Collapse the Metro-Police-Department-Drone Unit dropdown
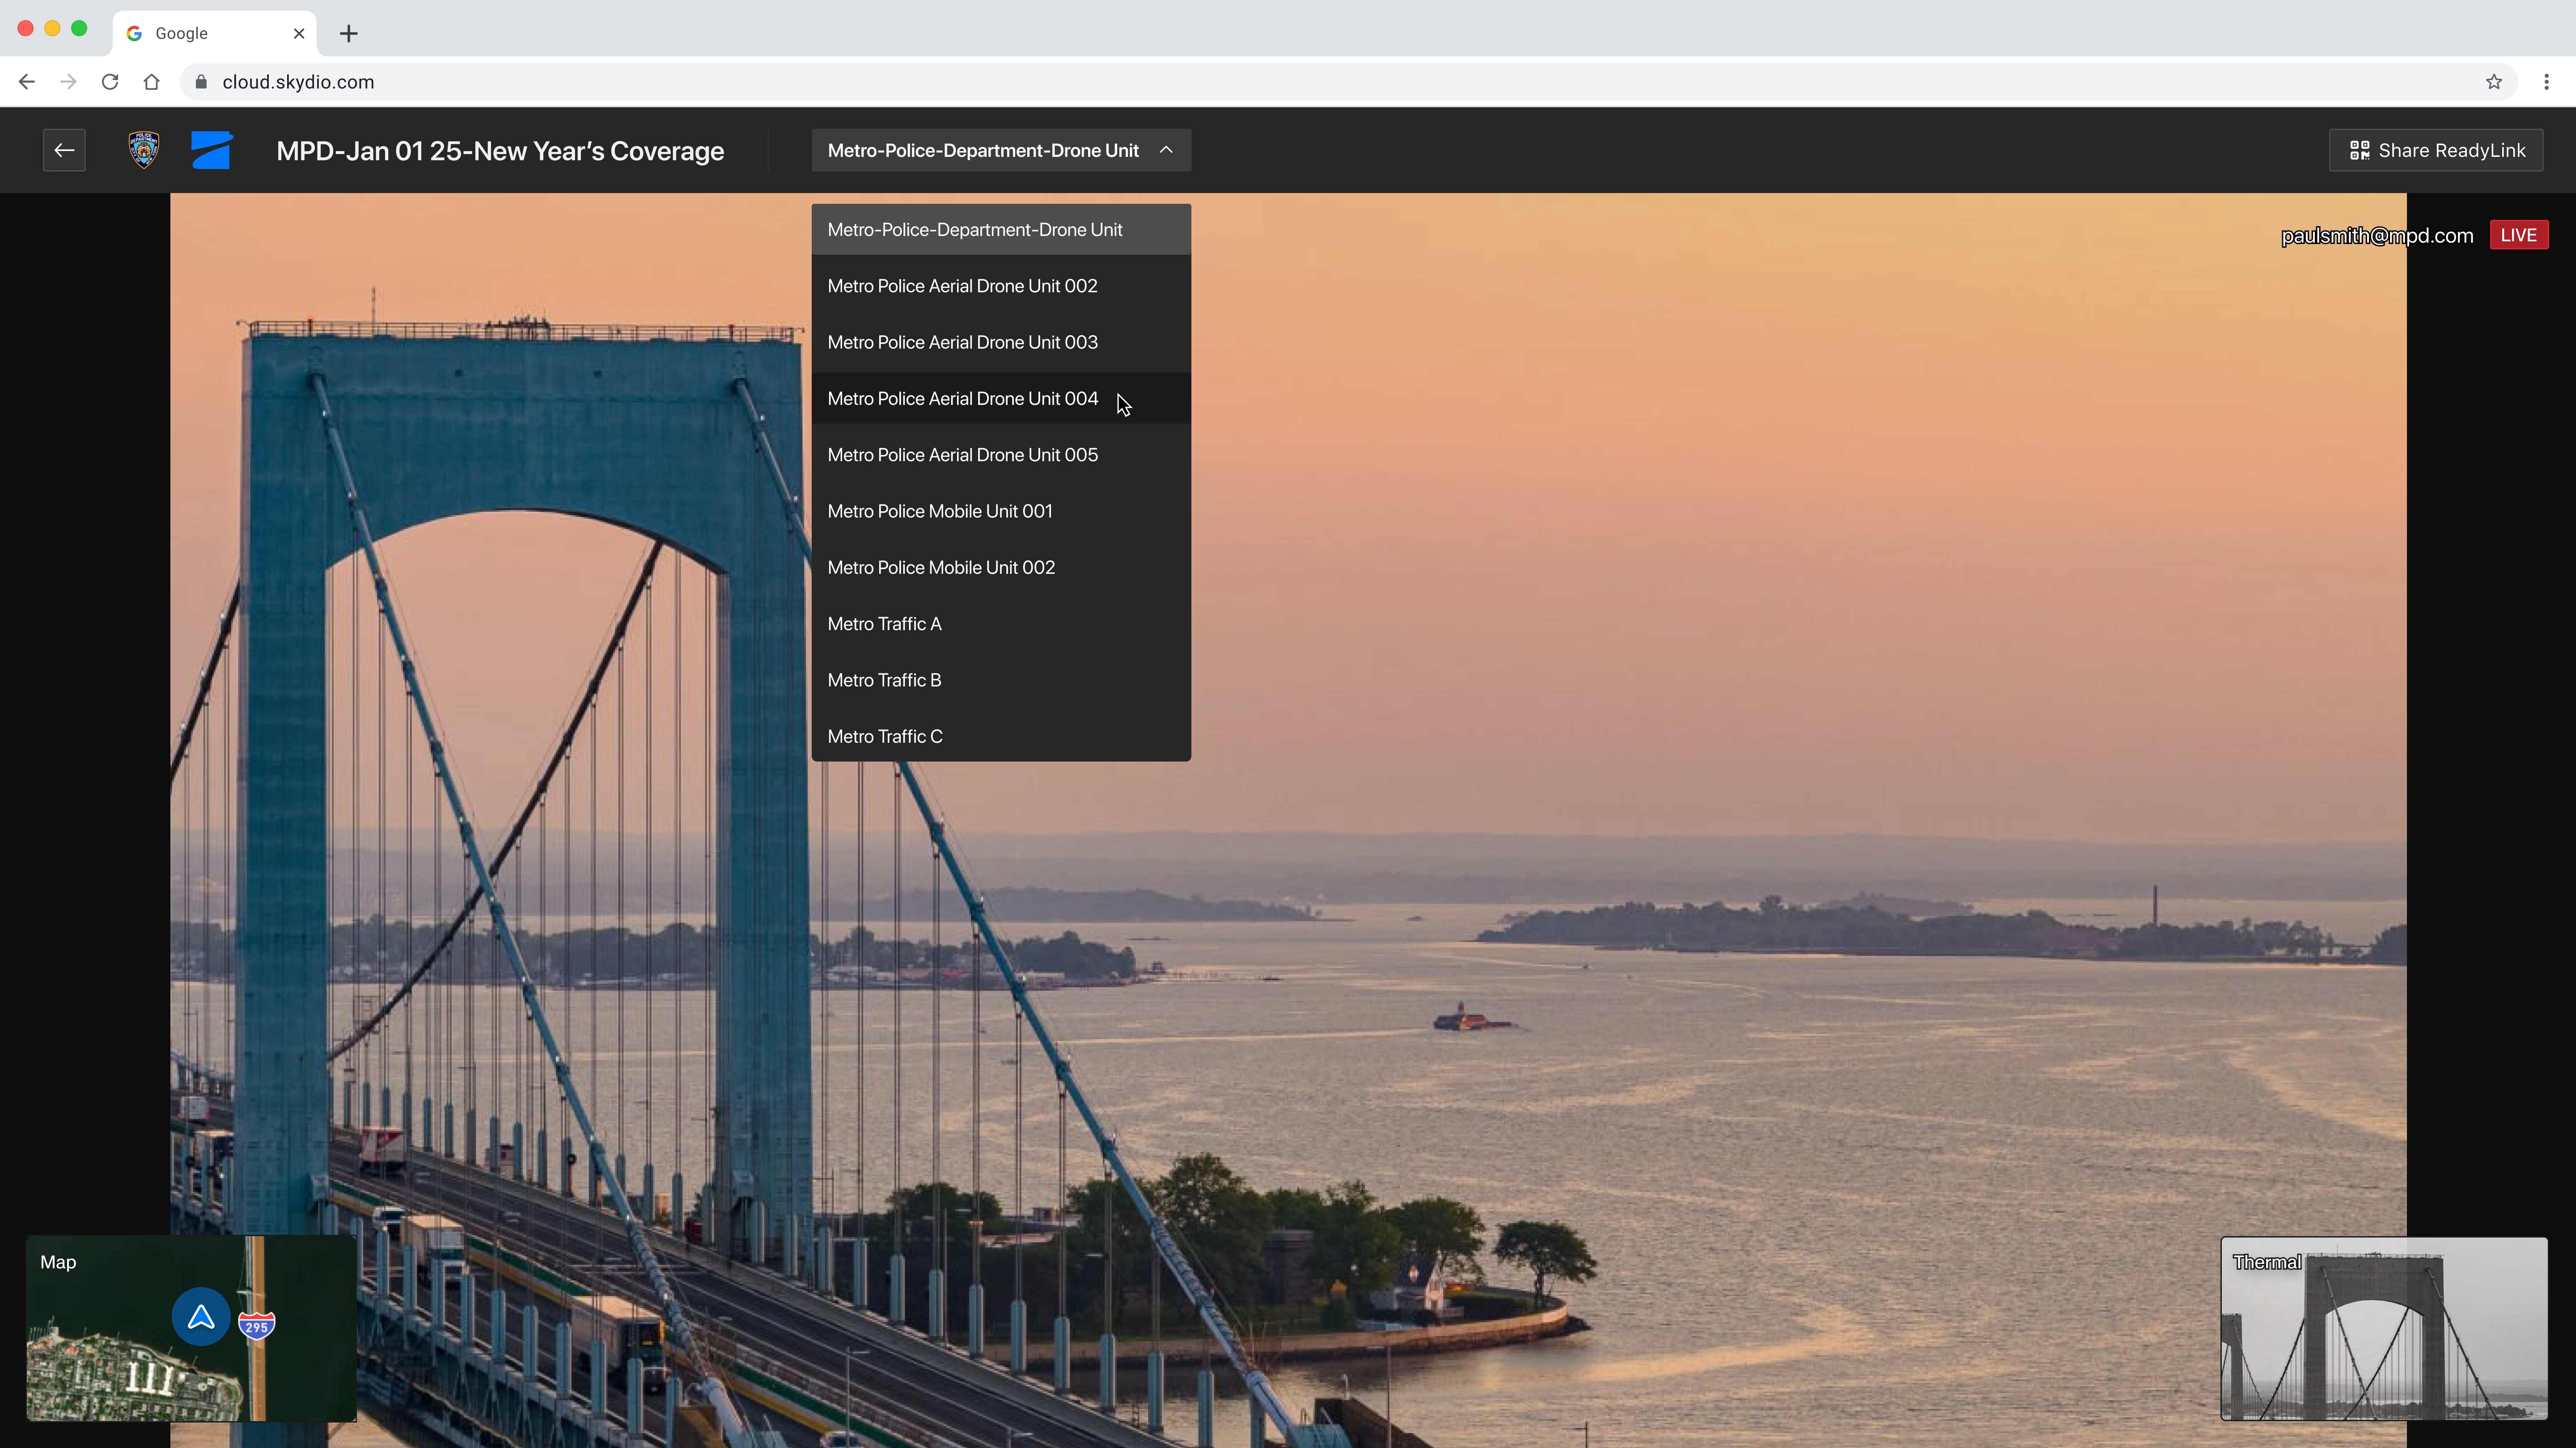The image size is (2576, 1448). [x=1000, y=150]
